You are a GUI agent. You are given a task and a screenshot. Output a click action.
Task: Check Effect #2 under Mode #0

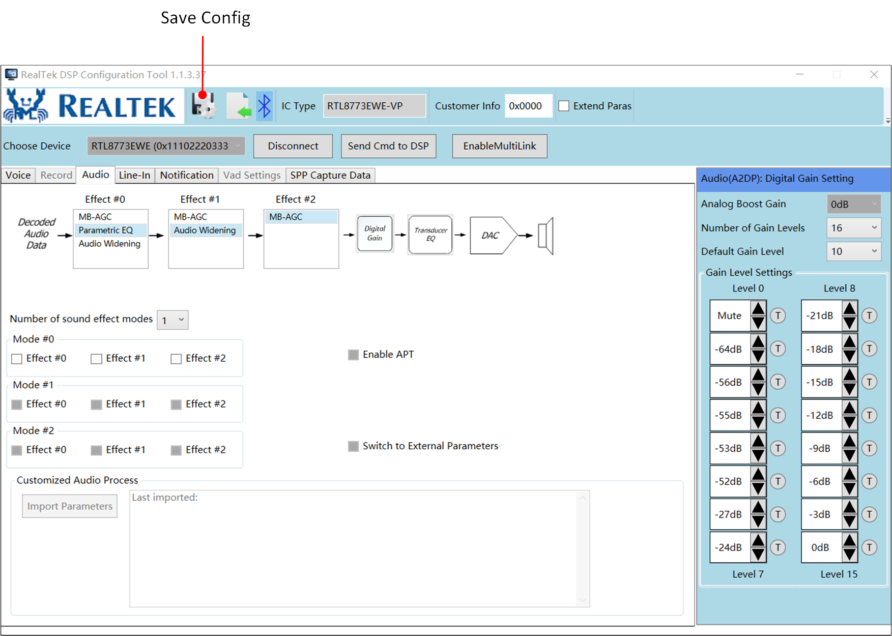(x=176, y=359)
